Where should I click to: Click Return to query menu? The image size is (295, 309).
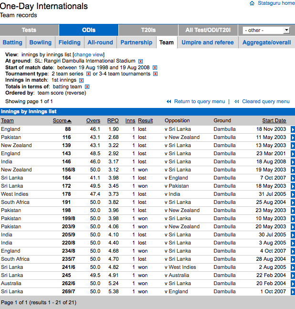coord(200,102)
